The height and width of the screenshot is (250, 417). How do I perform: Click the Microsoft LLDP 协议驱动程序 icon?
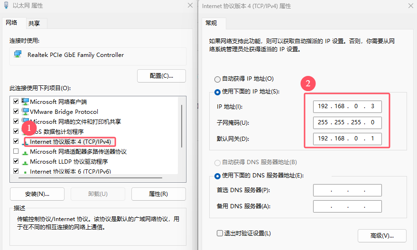(25, 161)
